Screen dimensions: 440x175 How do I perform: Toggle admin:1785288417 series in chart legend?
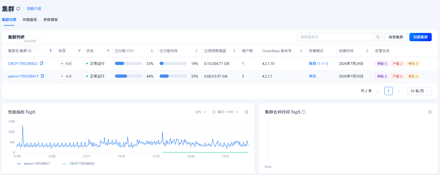point(33,164)
